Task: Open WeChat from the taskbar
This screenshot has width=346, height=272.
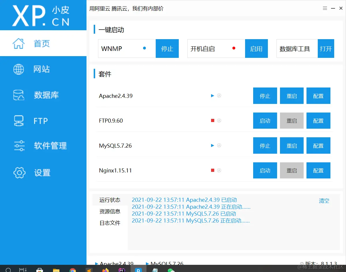Action: (x=171, y=270)
